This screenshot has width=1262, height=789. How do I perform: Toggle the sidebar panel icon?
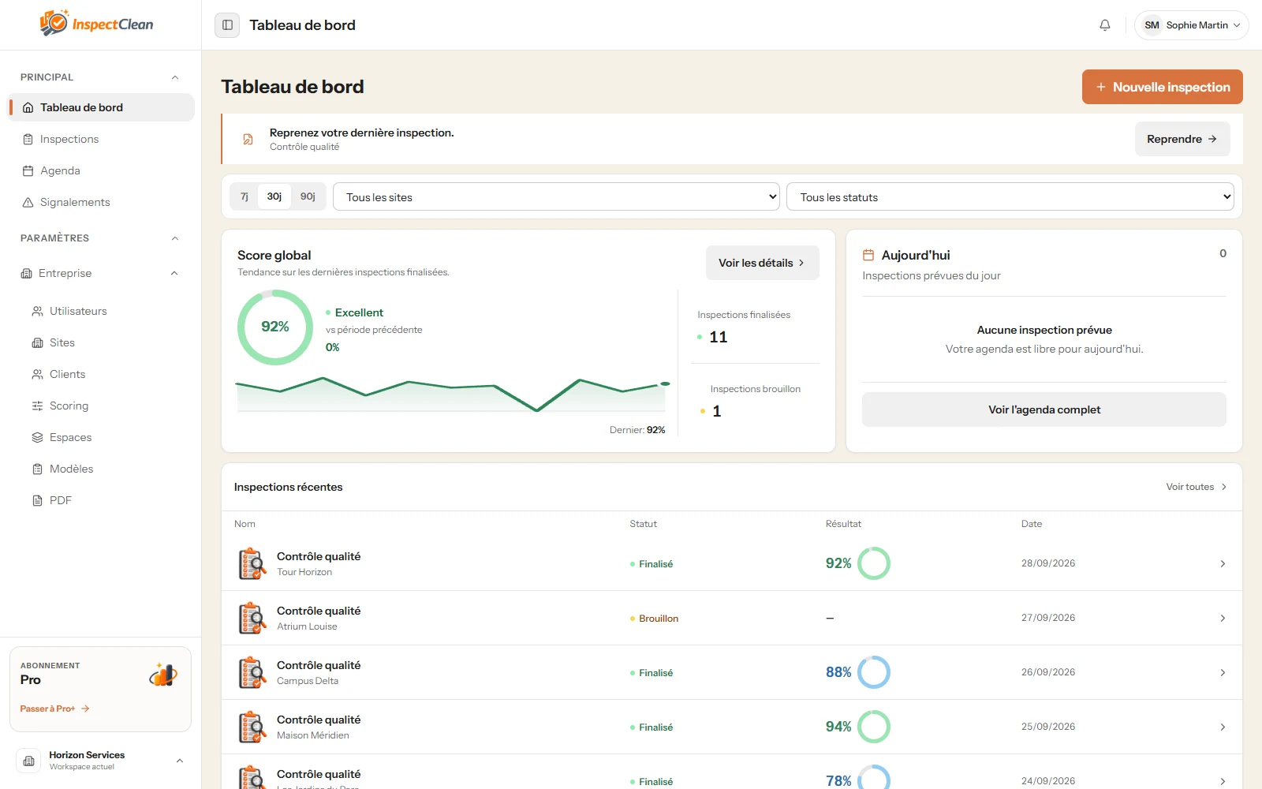[x=227, y=25]
